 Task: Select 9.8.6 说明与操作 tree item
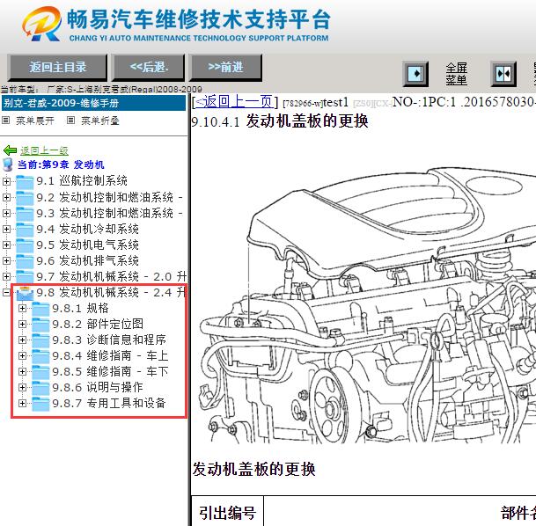pos(98,387)
